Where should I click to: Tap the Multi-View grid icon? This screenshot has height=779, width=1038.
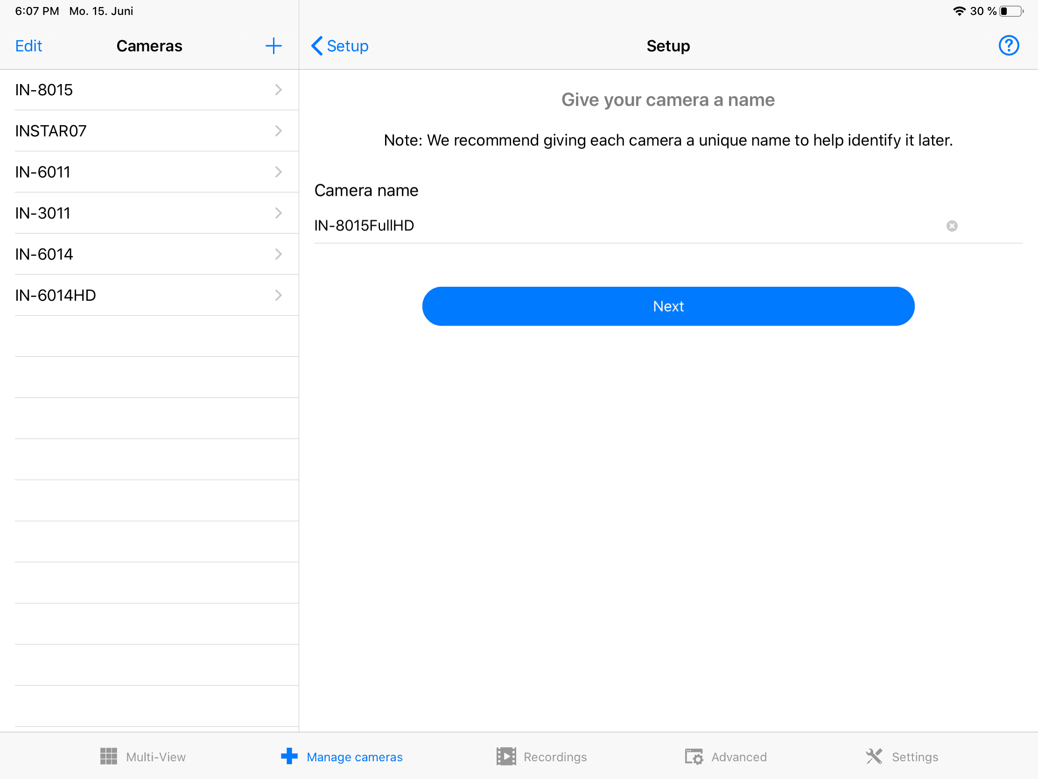pos(108,757)
